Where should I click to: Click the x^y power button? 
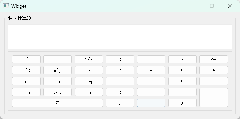[x=57, y=70]
